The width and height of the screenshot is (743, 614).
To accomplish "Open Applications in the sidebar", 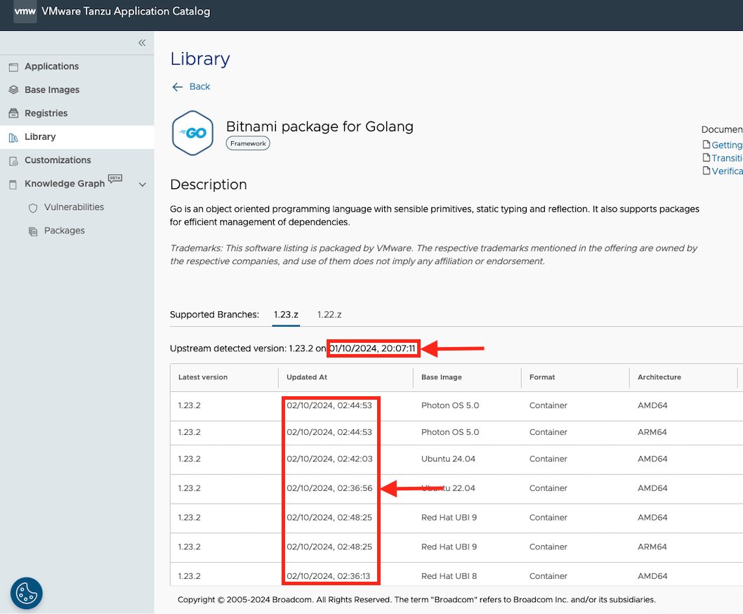I will tap(52, 66).
